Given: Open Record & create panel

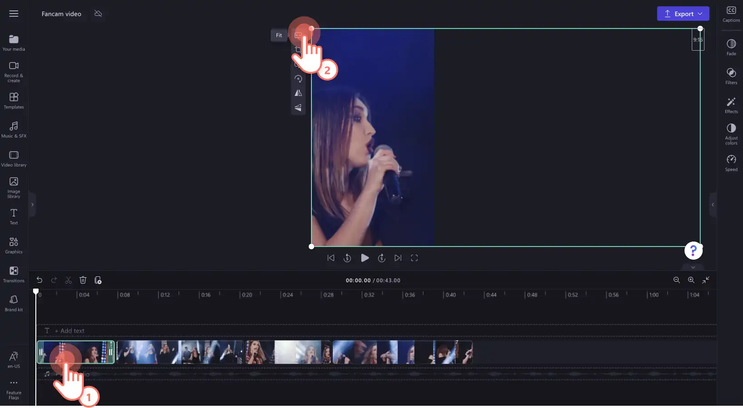Looking at the screenshot, I should [x=14, y=72].
